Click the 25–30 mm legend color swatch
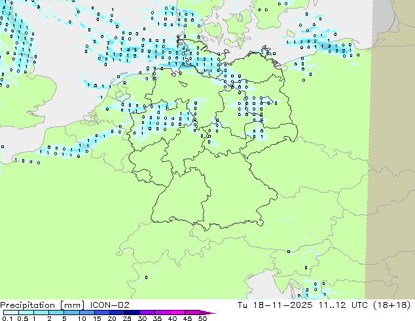The image size is (415, 321). (x=132, y=312)
